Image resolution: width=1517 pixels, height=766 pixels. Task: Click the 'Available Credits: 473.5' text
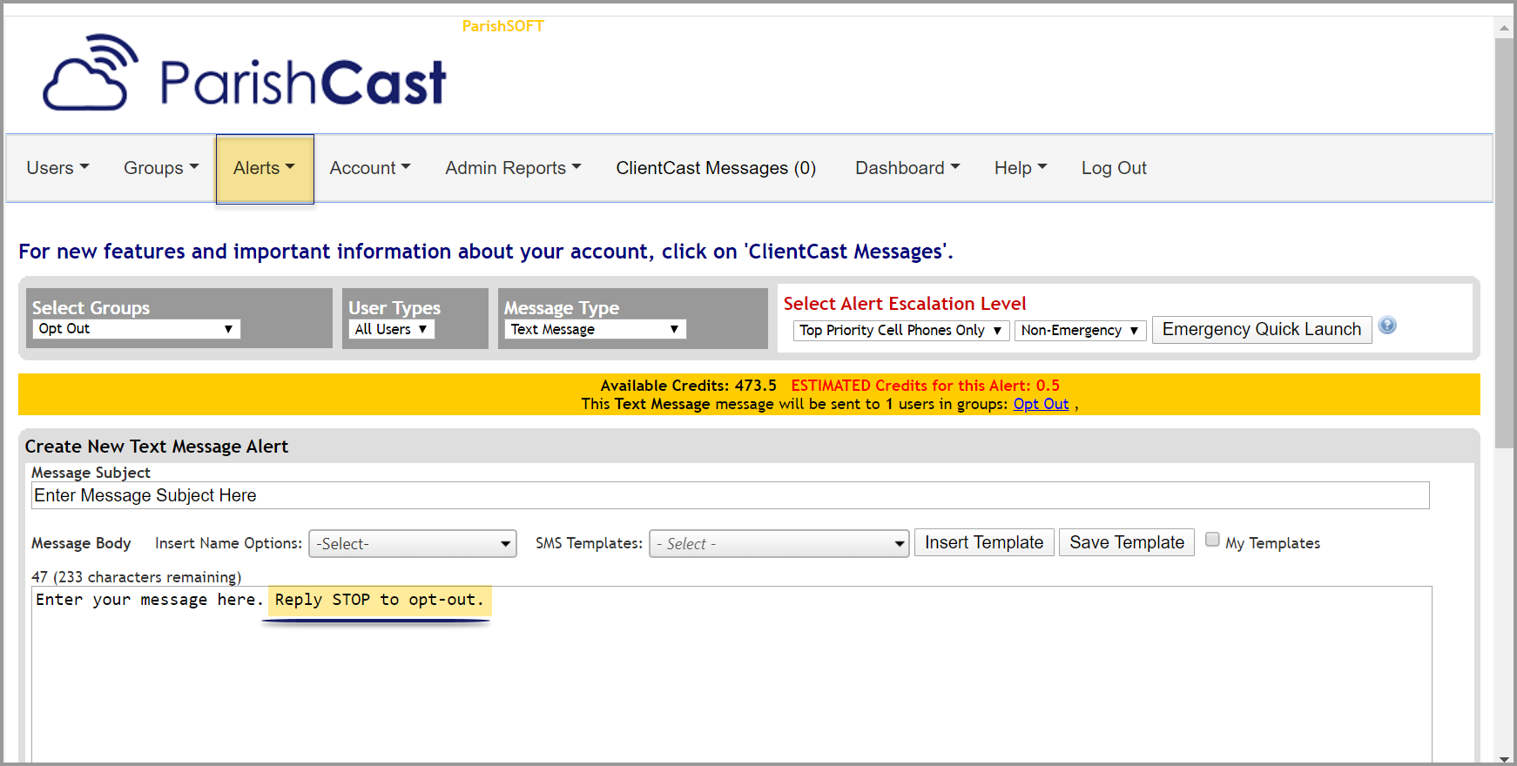click(x=688, y=386)
